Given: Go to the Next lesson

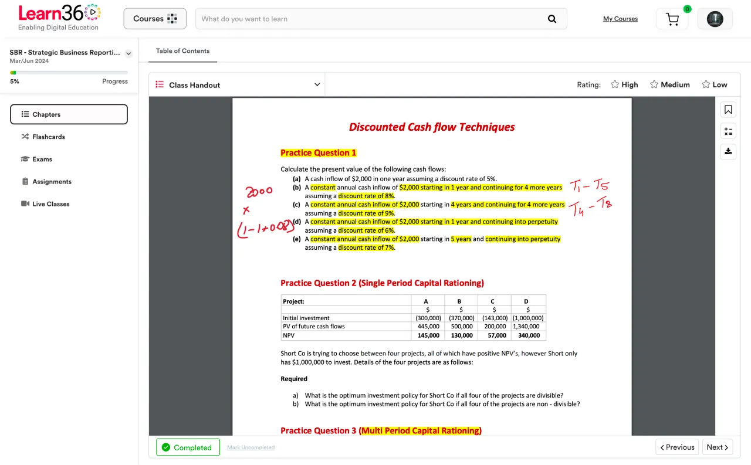Looking at the screenshot, I should pos(718,447).
